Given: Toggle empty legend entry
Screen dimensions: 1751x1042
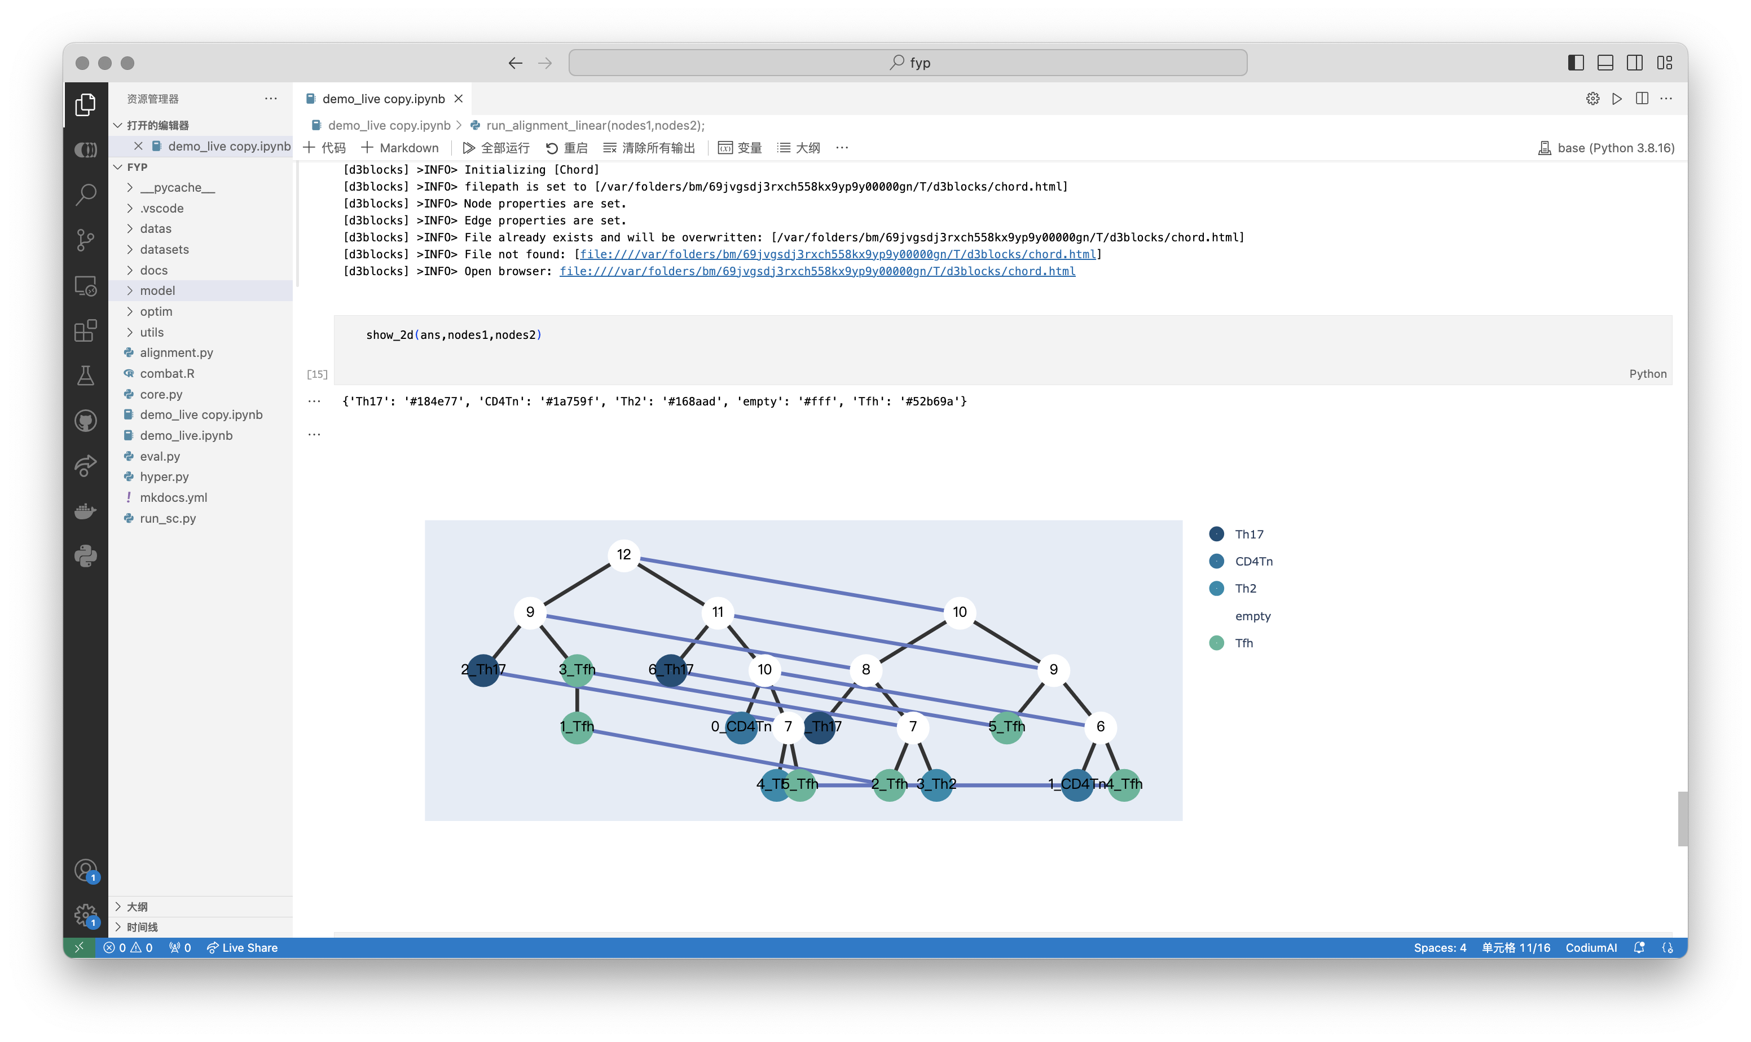Looking at the screenshot, I should coord(1252,616).
